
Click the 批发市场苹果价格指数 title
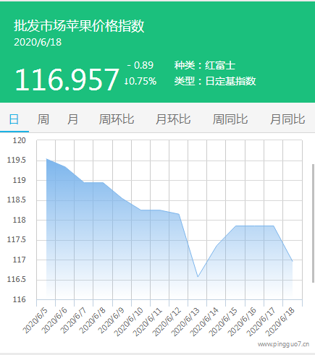[x=79, y=26]
